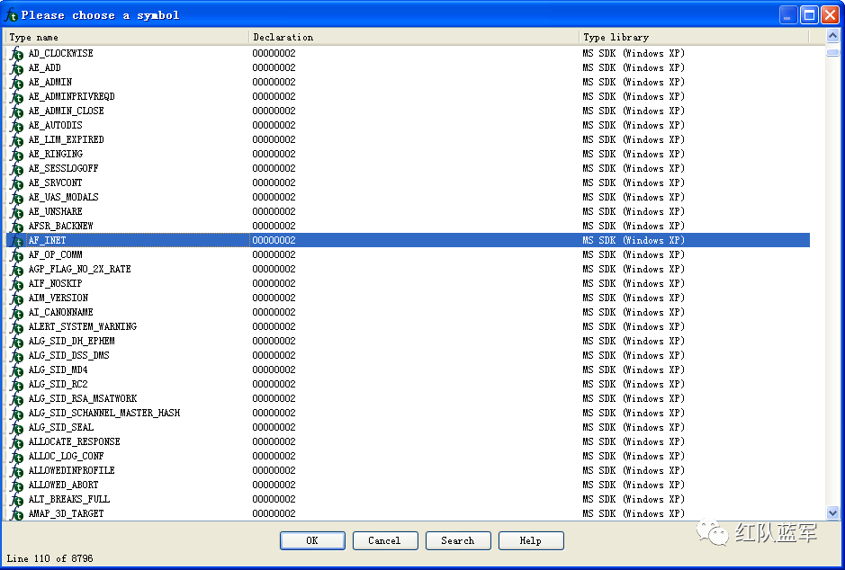Open the Search button
Viewport: 845px width, 570px height.
[458, 540]
